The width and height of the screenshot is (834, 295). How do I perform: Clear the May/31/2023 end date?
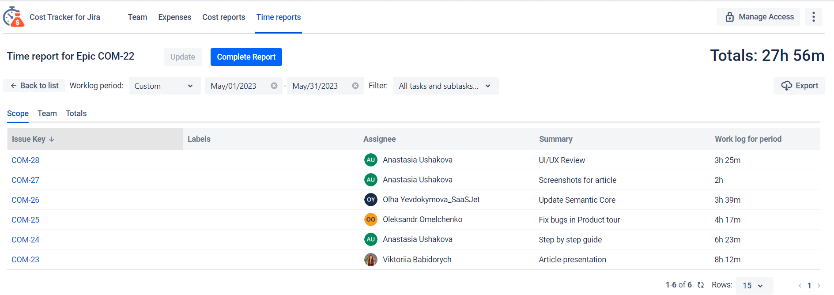click(355, 86)
